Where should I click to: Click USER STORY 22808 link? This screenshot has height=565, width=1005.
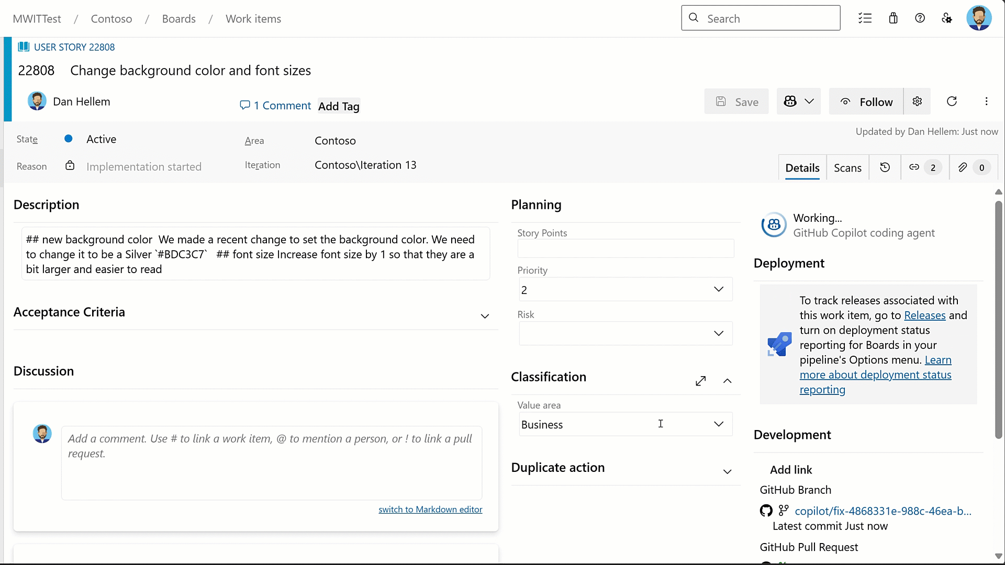pos(74,47)
